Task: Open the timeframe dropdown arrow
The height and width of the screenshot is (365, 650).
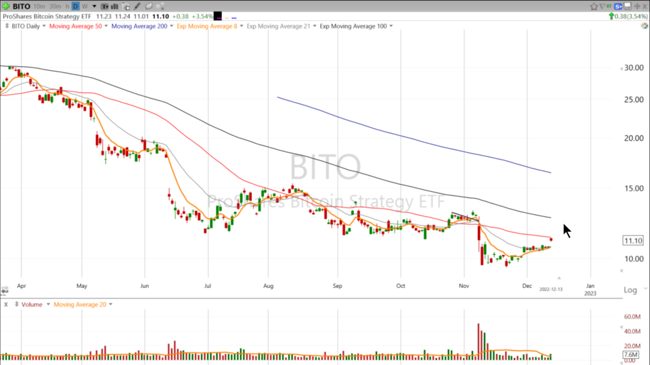Action: click(94, 6)
